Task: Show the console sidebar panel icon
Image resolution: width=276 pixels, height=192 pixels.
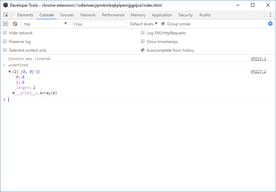Action: point(5,24)
